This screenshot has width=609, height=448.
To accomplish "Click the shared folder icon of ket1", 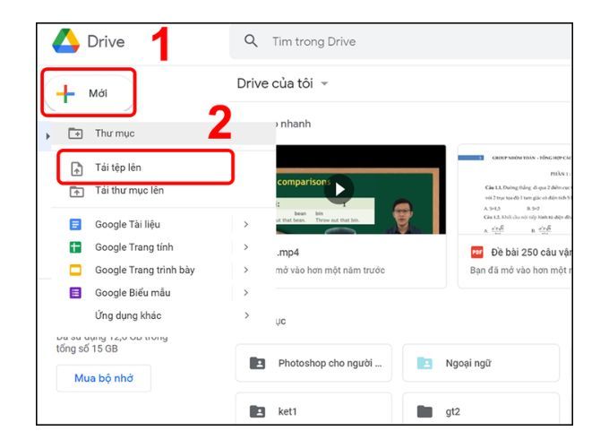I will [x=257, y=411].
